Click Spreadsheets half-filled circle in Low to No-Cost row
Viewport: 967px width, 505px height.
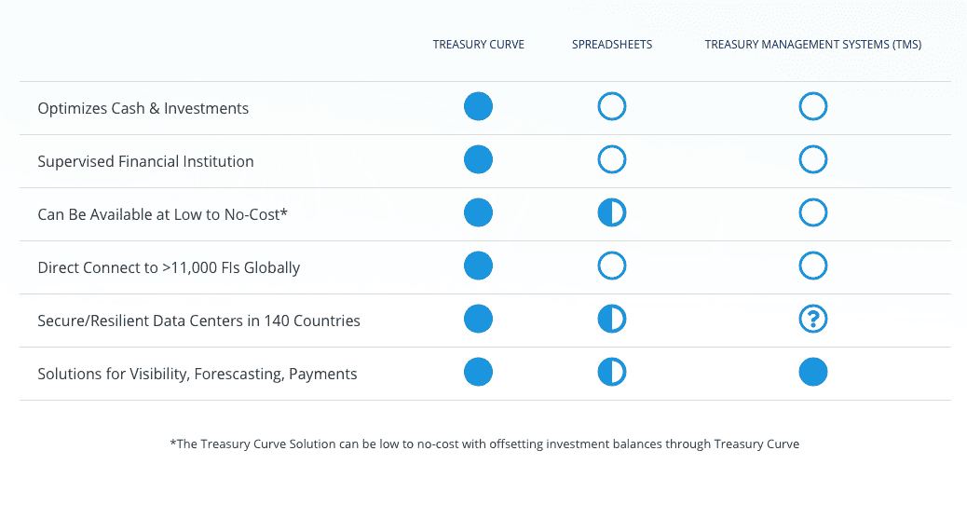pos(612,212)
